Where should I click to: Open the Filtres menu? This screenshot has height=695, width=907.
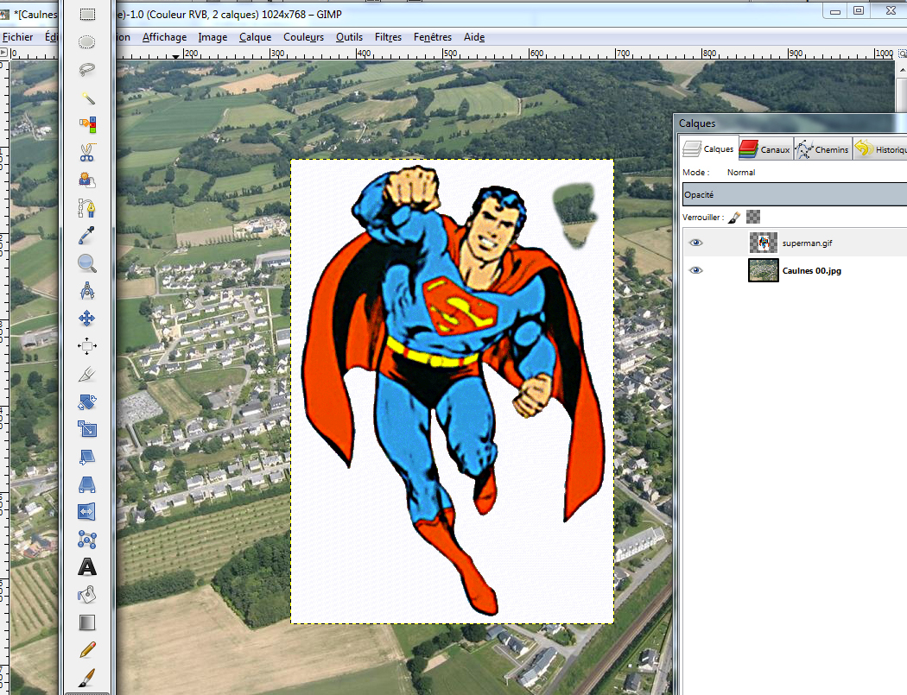(388, 37)
